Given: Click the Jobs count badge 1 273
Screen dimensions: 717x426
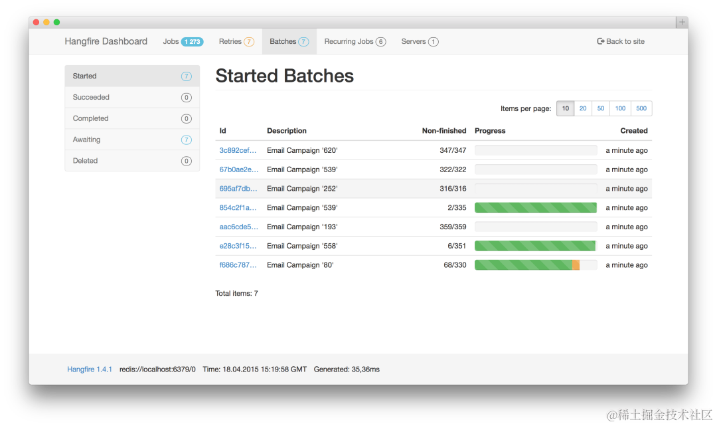Looking at the screenshot, I should tap(192, 42).
